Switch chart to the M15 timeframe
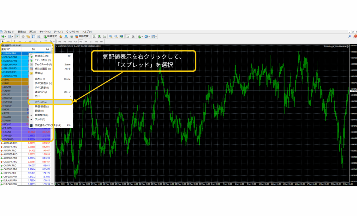The image size is (357, 216). 70,42
